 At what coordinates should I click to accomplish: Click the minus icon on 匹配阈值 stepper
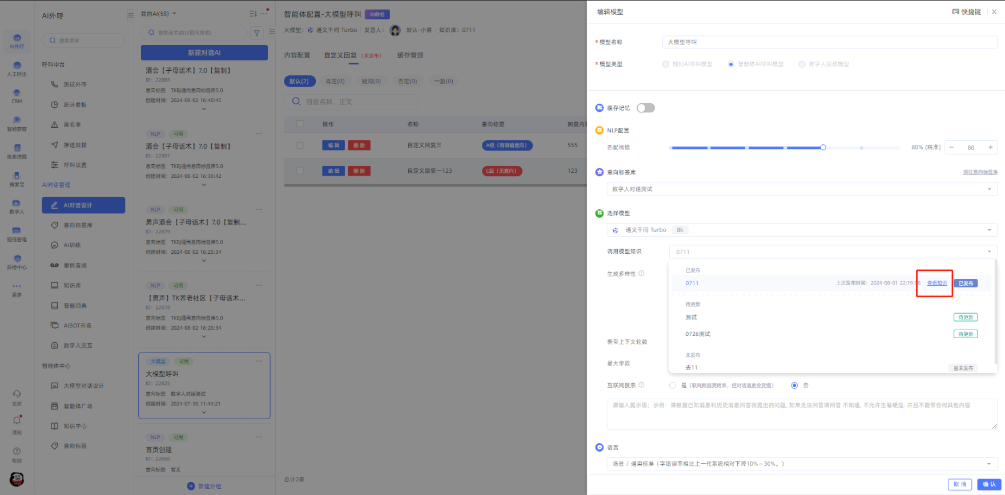pos(951,147)
